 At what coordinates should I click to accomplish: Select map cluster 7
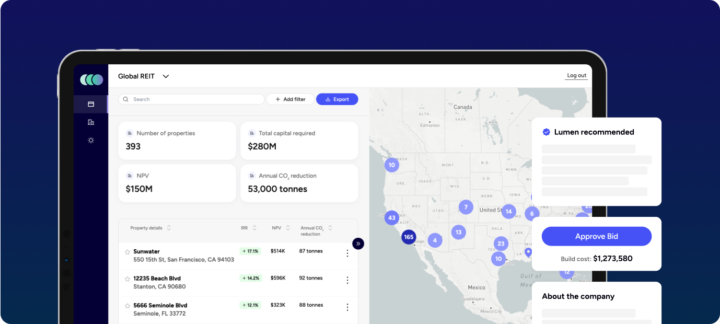tap(466, 207)
